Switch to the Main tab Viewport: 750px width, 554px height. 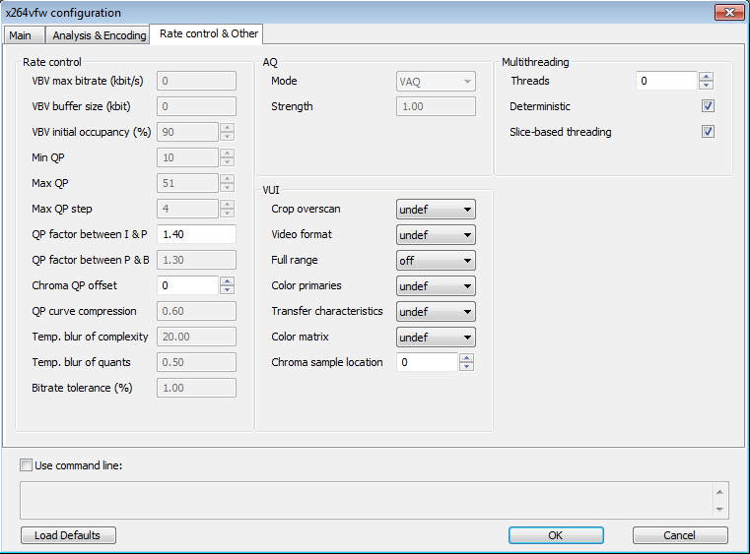(20, 35)
